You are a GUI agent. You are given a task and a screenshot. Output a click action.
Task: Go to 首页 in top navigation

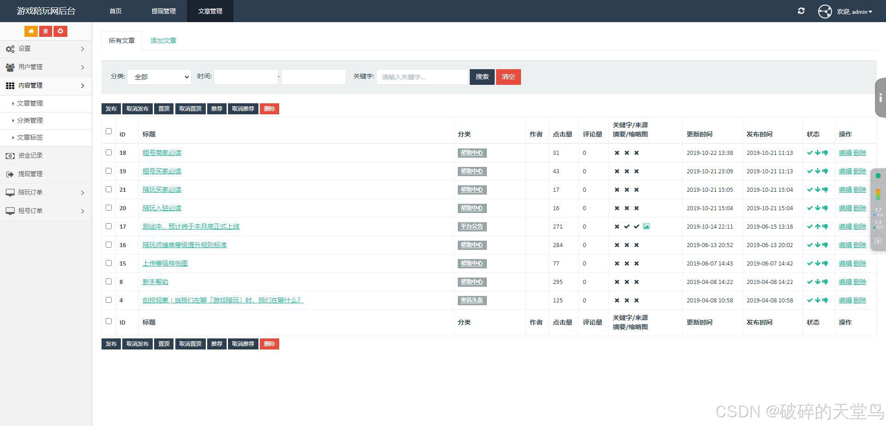coord(115,11)
